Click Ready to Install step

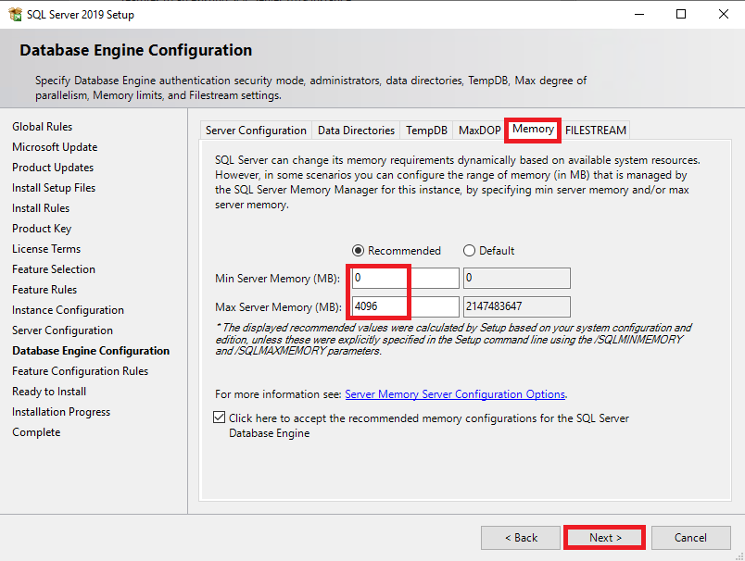click(x=49, y=392)
